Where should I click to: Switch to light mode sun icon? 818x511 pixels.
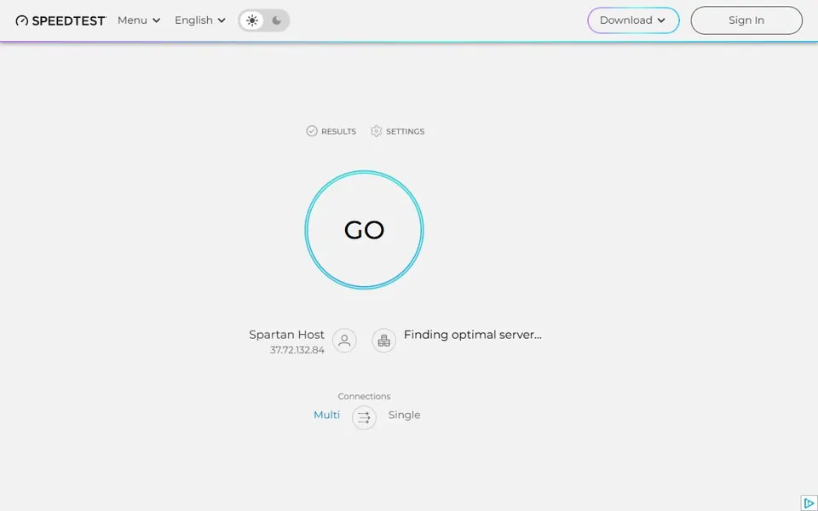[252, 20]
